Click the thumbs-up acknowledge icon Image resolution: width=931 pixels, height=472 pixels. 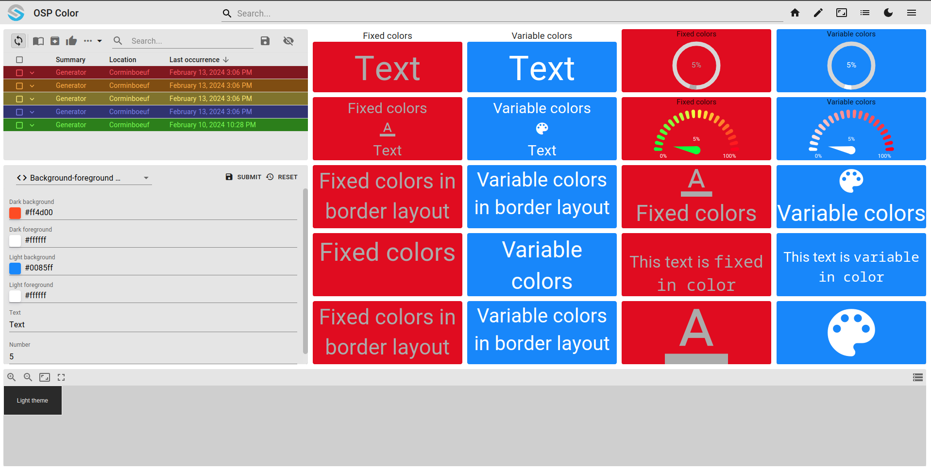(71, 41)
